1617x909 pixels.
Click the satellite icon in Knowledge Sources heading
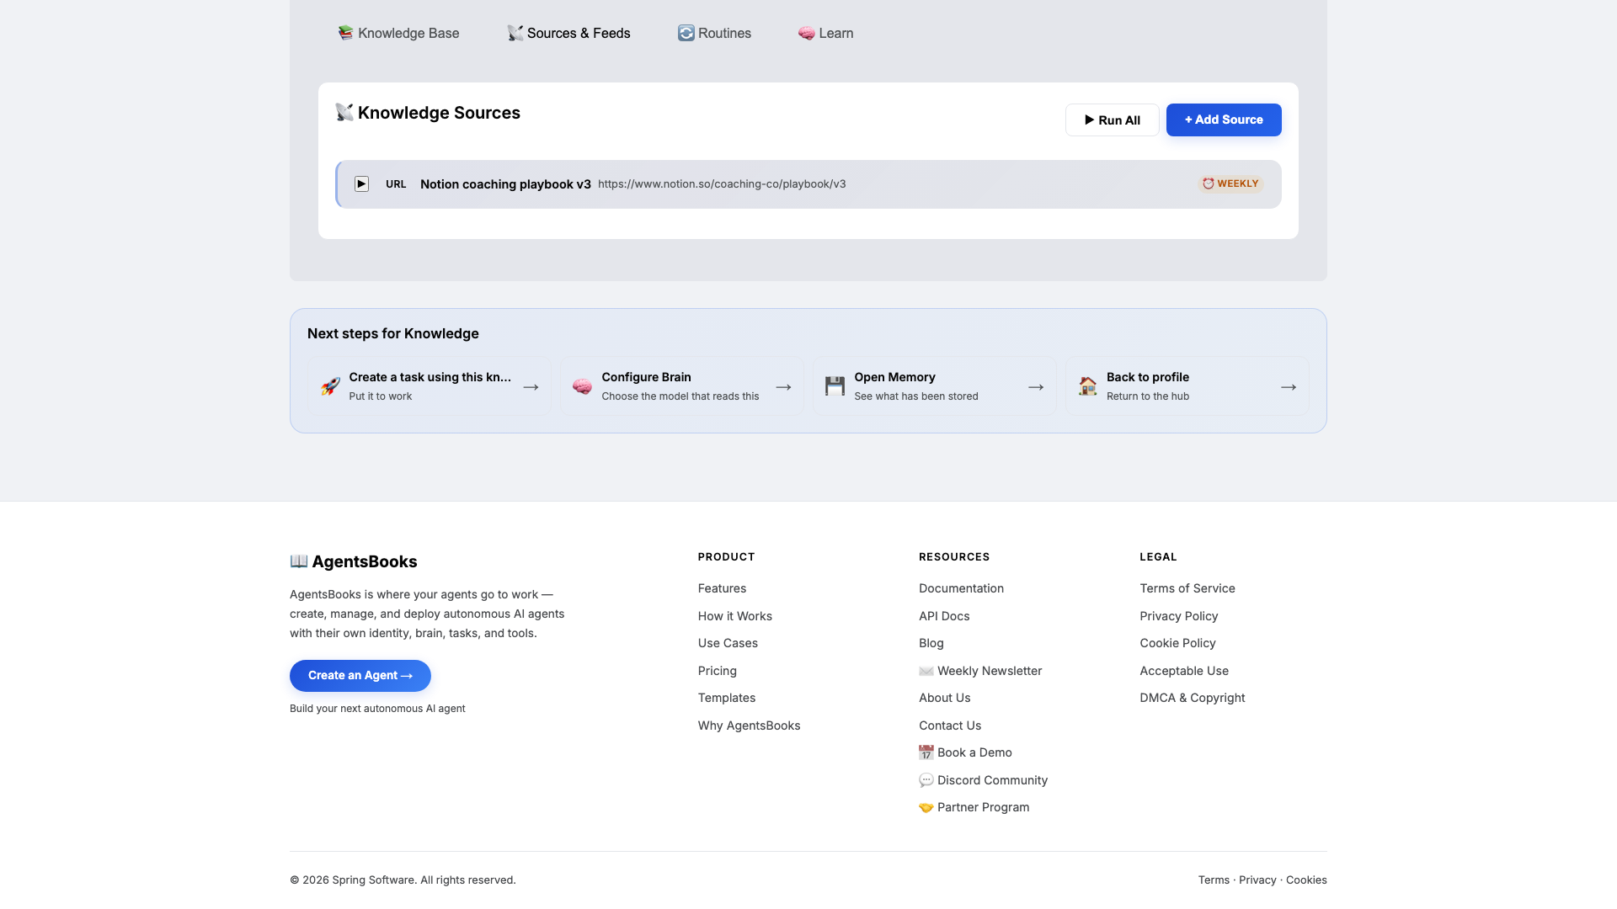click(344, 113)
